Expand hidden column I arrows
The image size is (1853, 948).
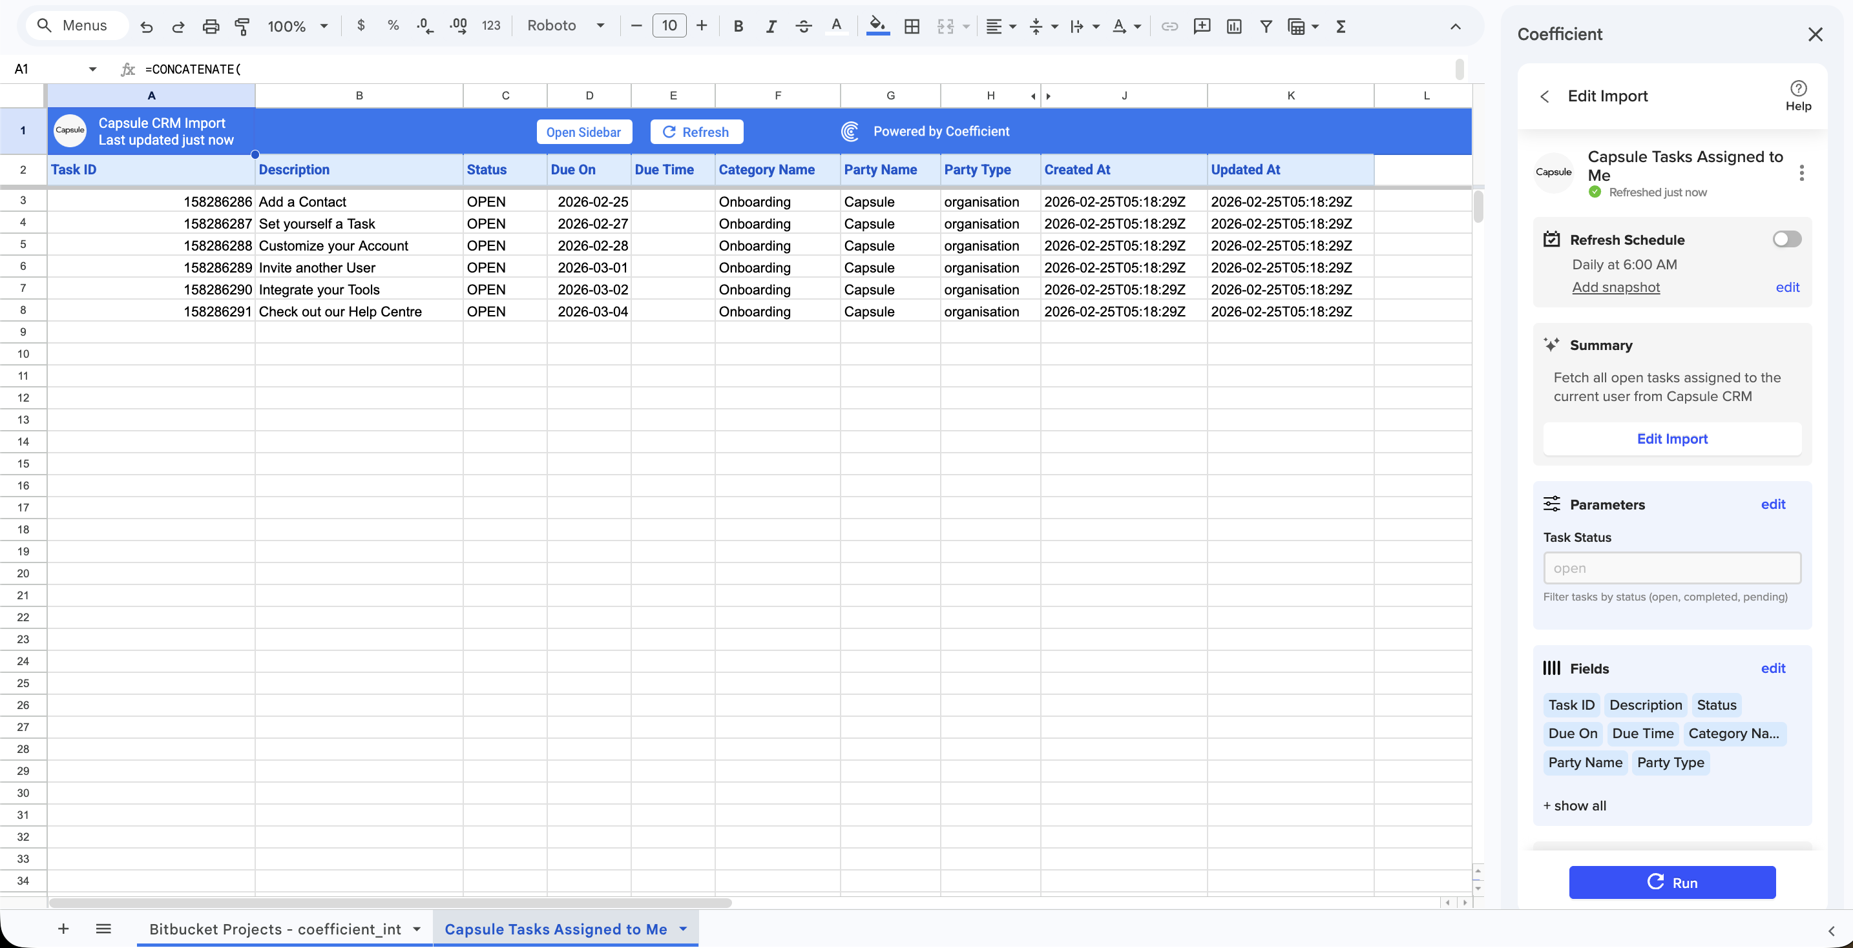pos(1041,96)
